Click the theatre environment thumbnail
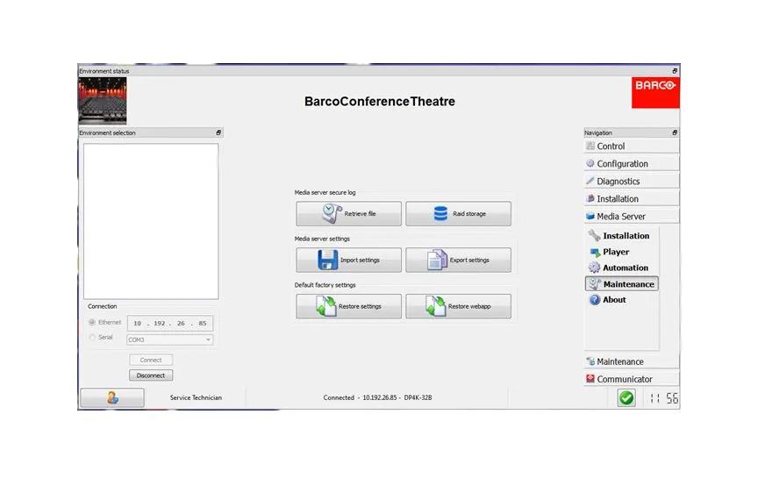This screenshot has width=765, height=493. [103, 100]
